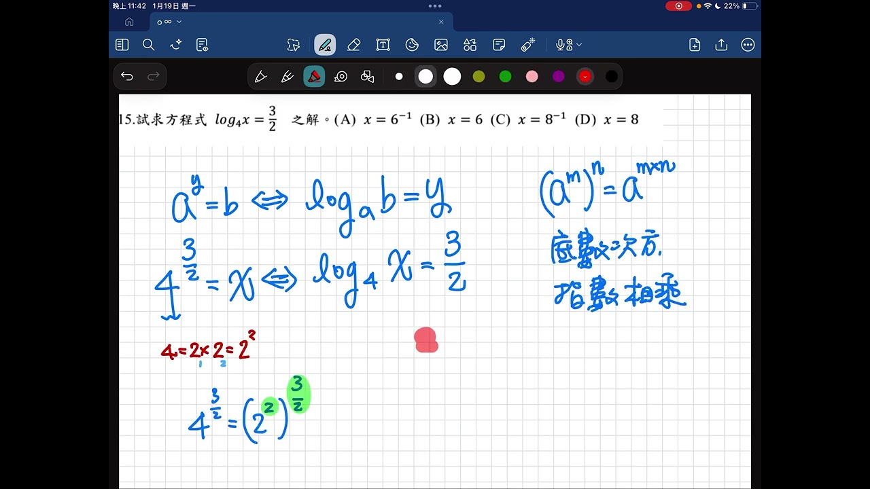Choose the brush pen style
870x489 pixels.
coord(287,77)
